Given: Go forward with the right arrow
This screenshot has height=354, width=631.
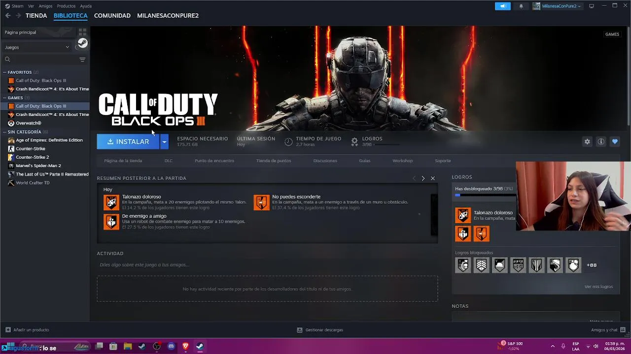Looking at the screenshot, I should (18, 16).
